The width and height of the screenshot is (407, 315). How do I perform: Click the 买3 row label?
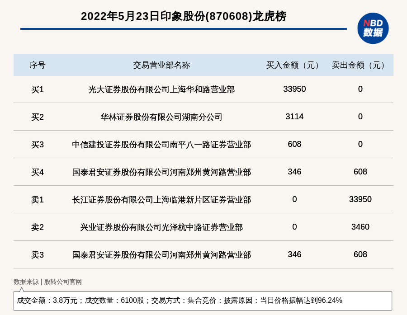click(38, 144)
